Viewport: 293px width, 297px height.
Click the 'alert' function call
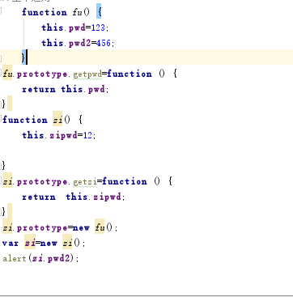click(15, 258)
